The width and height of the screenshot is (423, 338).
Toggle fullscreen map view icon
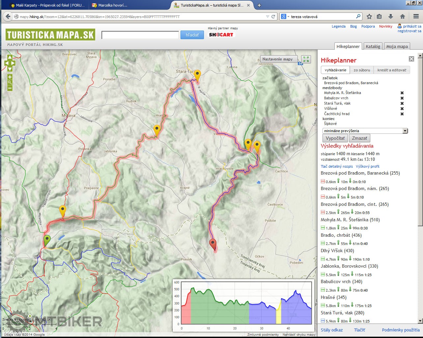(x=306, y=59)
